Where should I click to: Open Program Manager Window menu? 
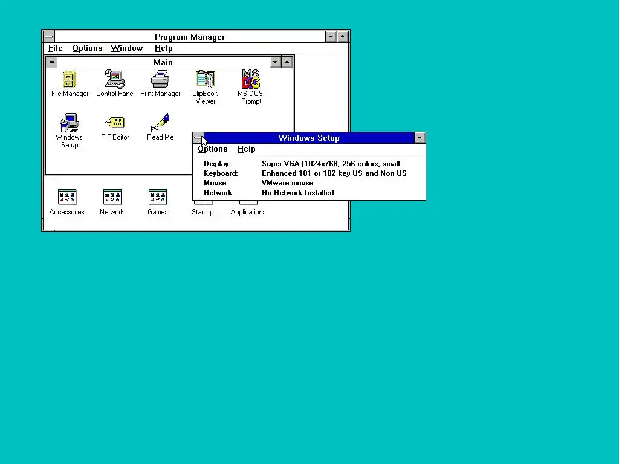click(x=127, y=48)
